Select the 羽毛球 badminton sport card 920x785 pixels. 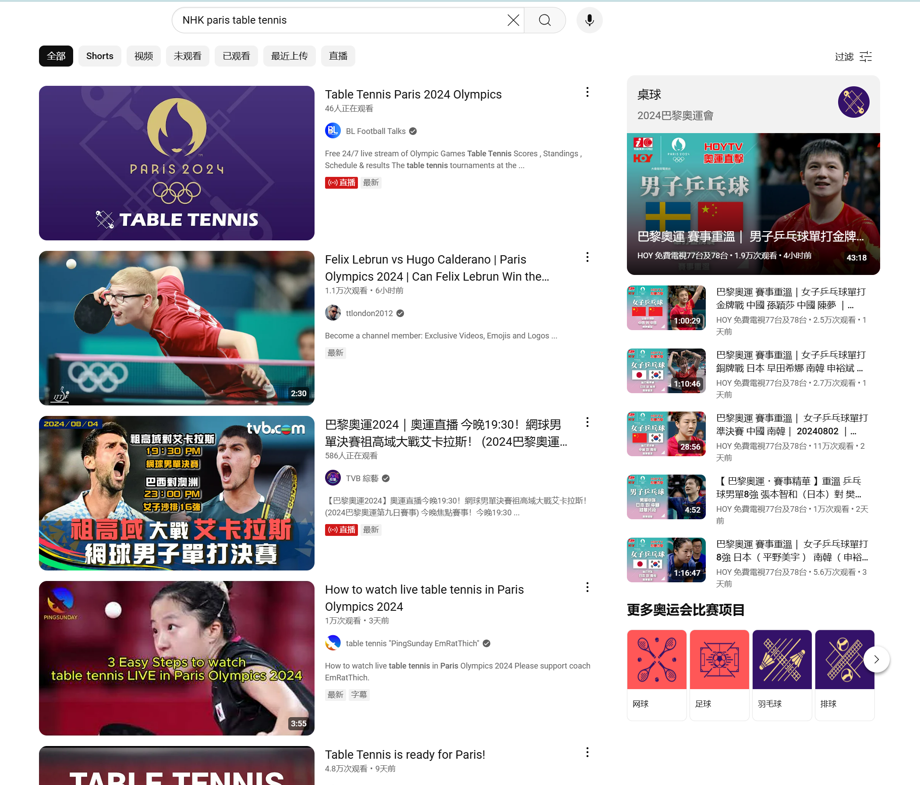coord(782,674)
